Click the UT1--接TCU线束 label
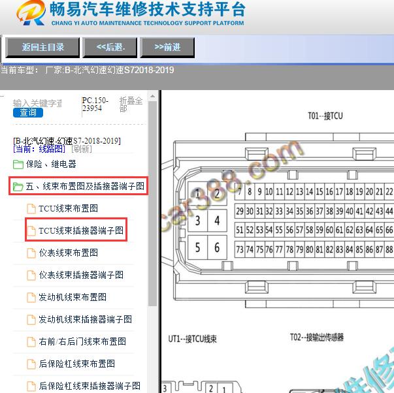This screenshot has height=393, width=394. click(193, 339)
